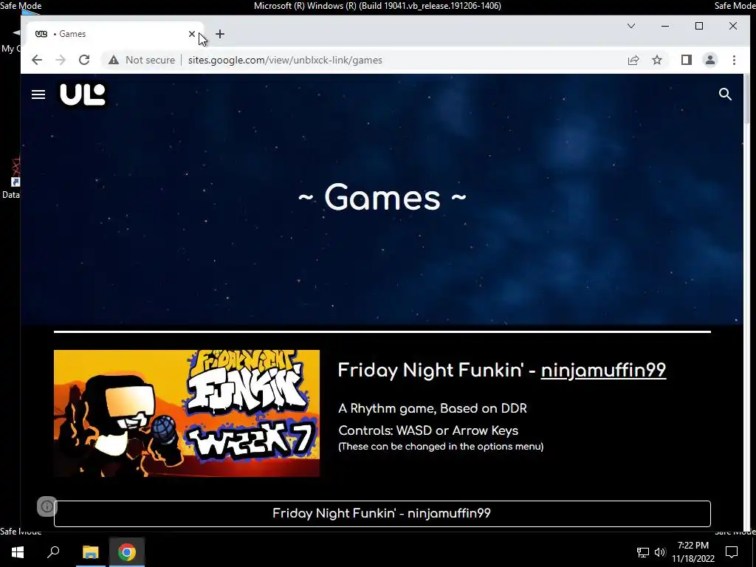Open the Windows Start menu

(18, 552)
